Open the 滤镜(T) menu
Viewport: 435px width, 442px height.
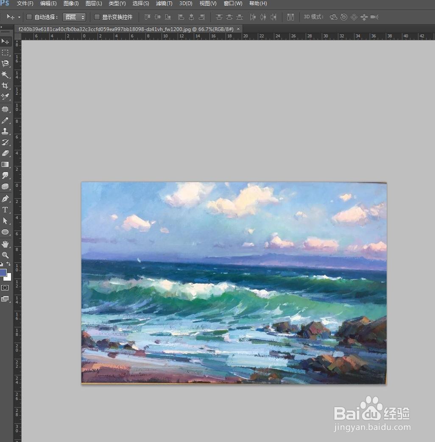tap(164, 3)
